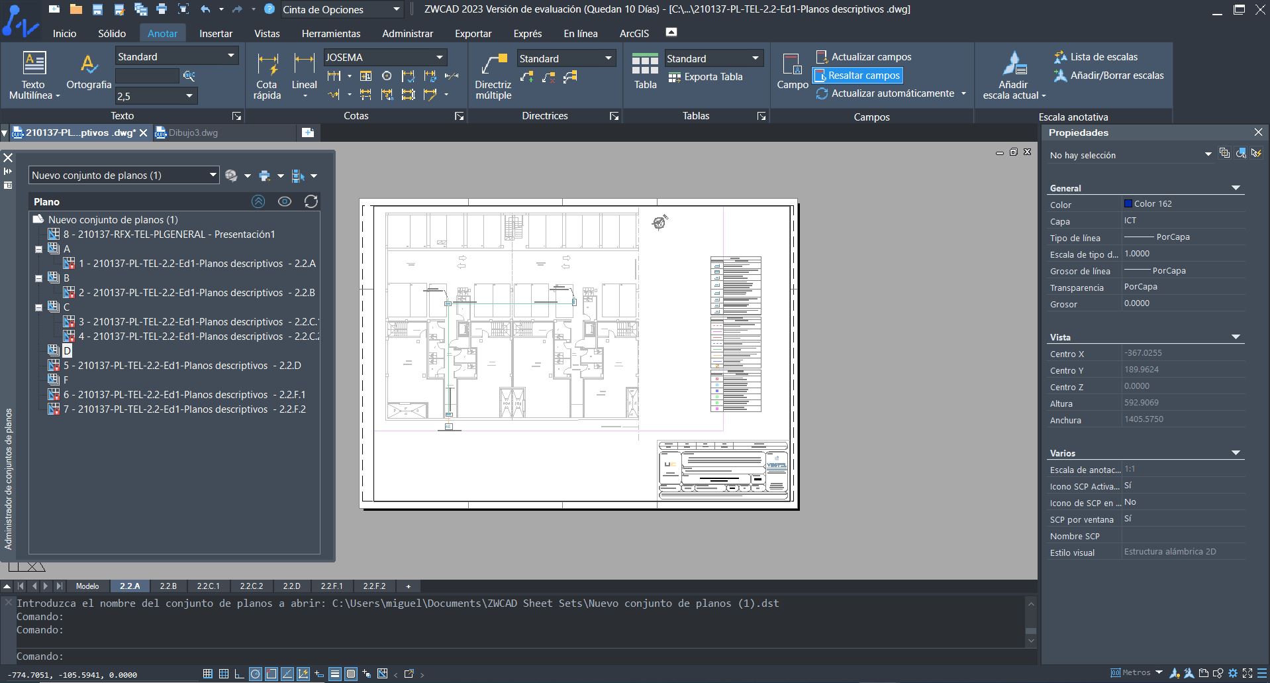Image resolution: width=1270 pixels, height=683 pixels.
Task: Open the Ortografía spell check tool
Action: 89,65
